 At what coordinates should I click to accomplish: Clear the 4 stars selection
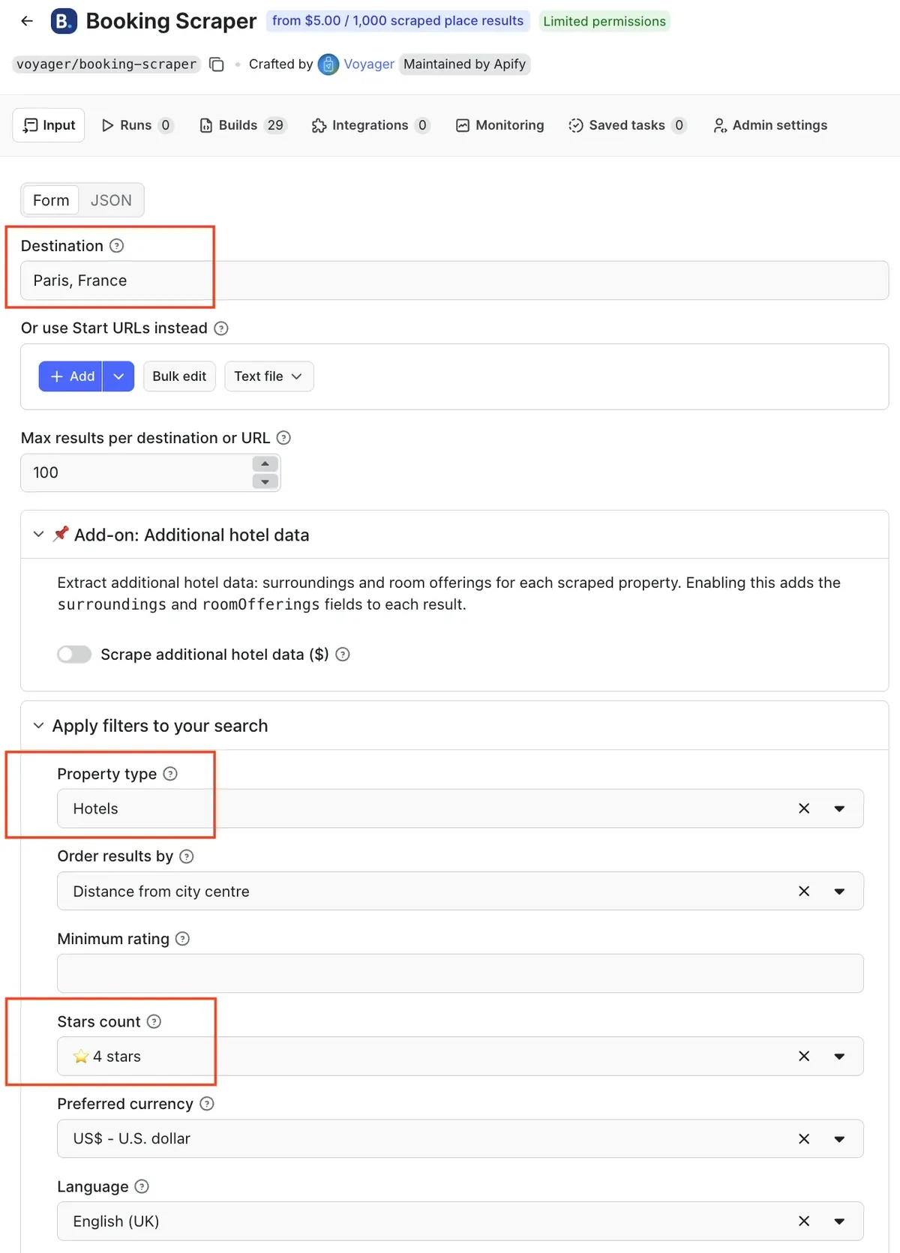point(804,1056)
